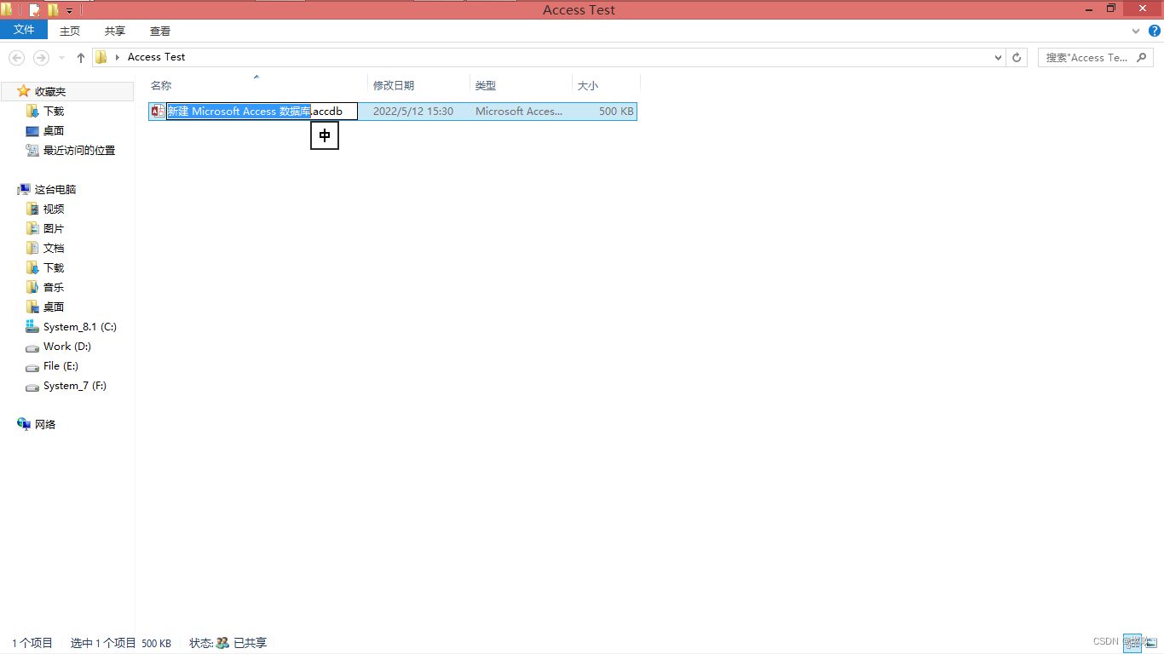
Task: Open the Work (D:) drive
Action: 67,346
